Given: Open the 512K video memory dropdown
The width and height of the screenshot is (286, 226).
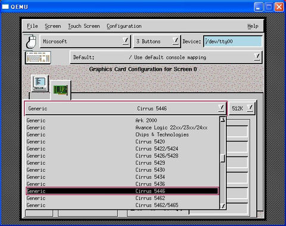Looking at the screenshot, I should pyautogui.click(x=242, y=108).
